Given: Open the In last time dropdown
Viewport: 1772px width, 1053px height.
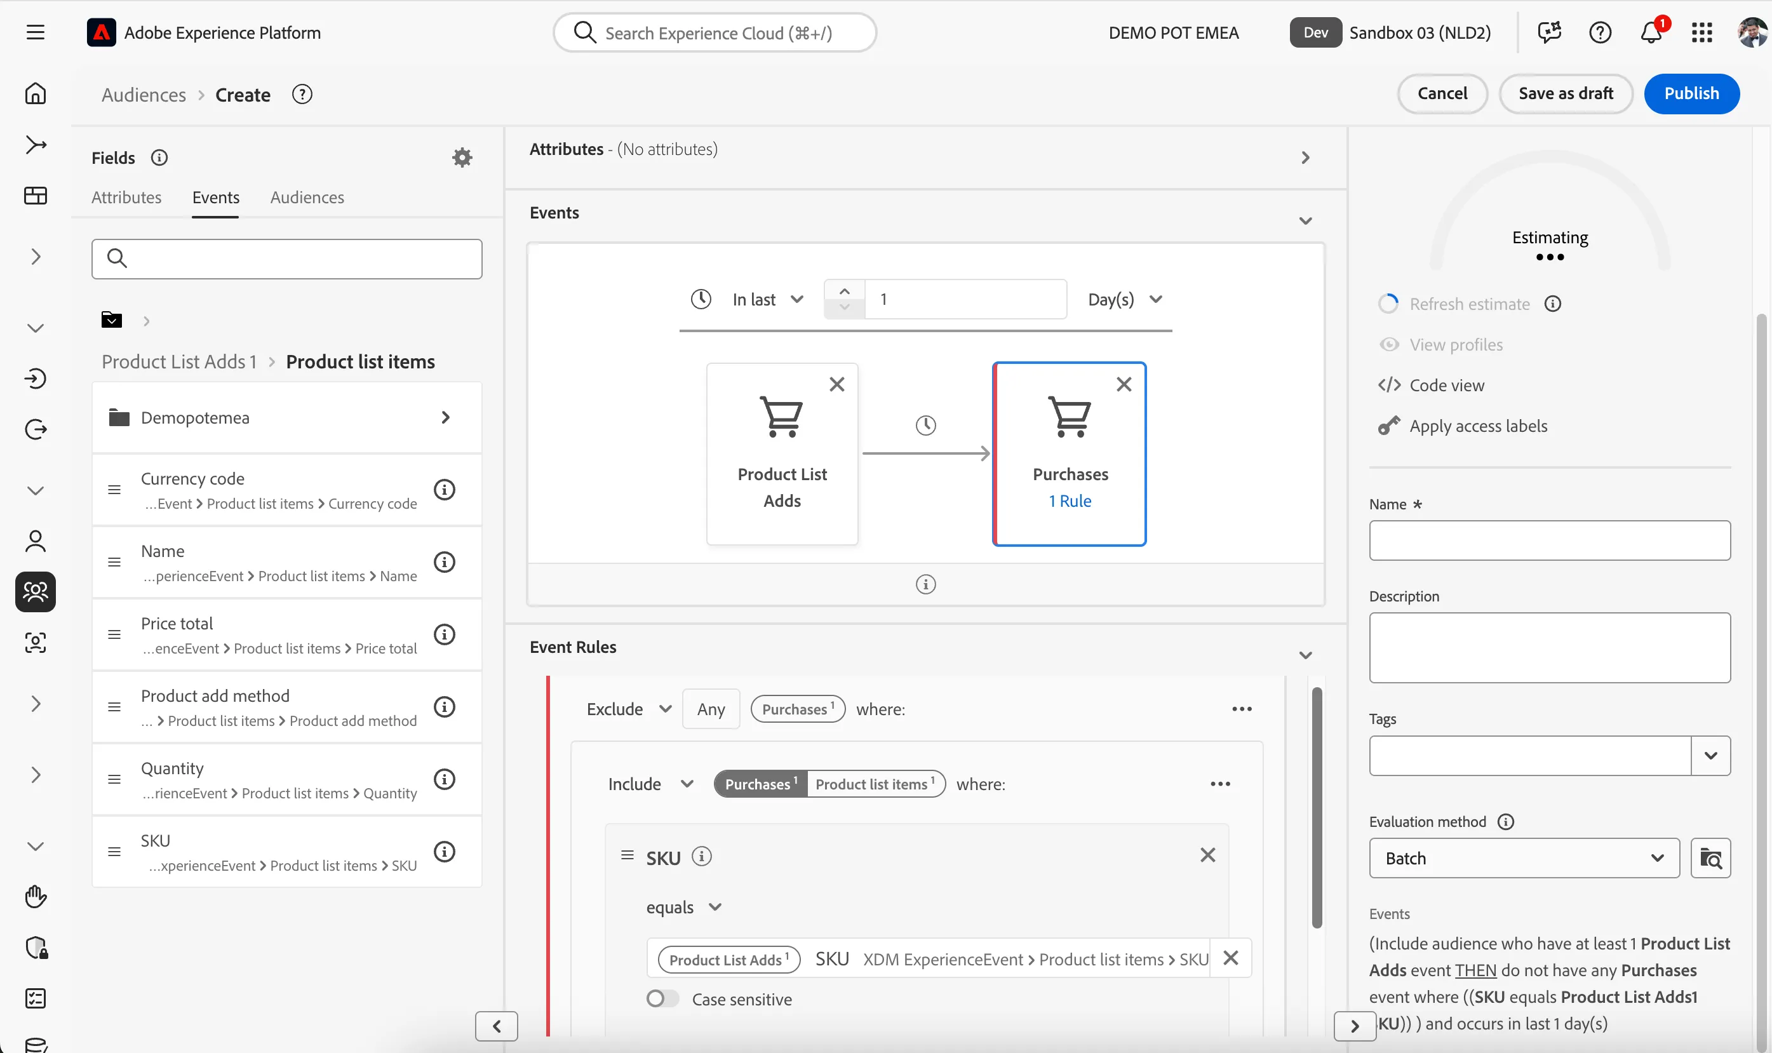Looking at the screenshot, I should (769, 299).
